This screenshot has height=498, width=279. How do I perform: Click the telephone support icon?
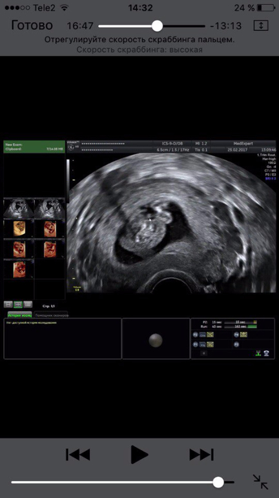click(x=266, y=354)
